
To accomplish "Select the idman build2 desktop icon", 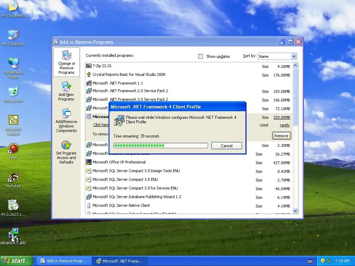I will point(13,237).
